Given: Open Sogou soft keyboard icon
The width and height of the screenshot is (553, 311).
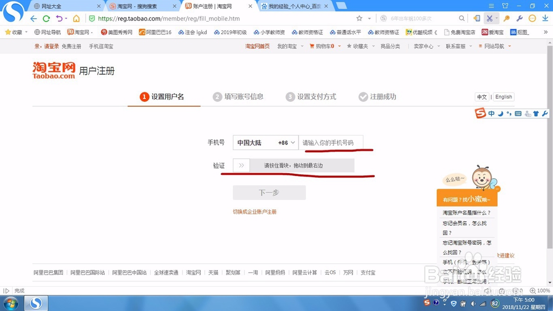Looking at the screenshot, I should point(518,113).
